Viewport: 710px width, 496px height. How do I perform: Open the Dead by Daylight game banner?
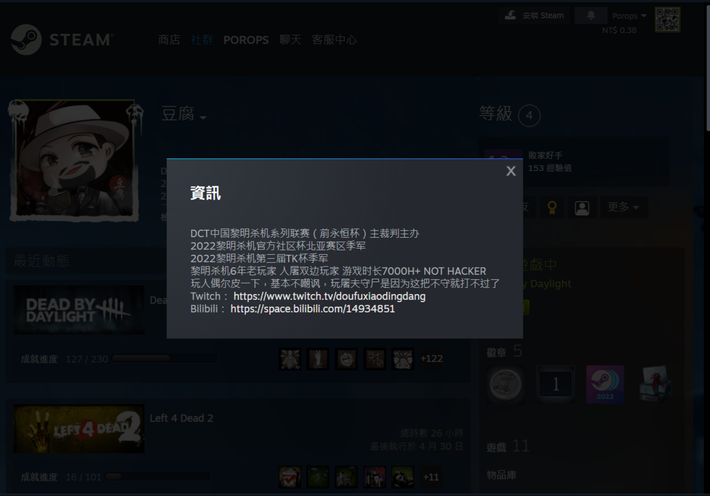79,310
